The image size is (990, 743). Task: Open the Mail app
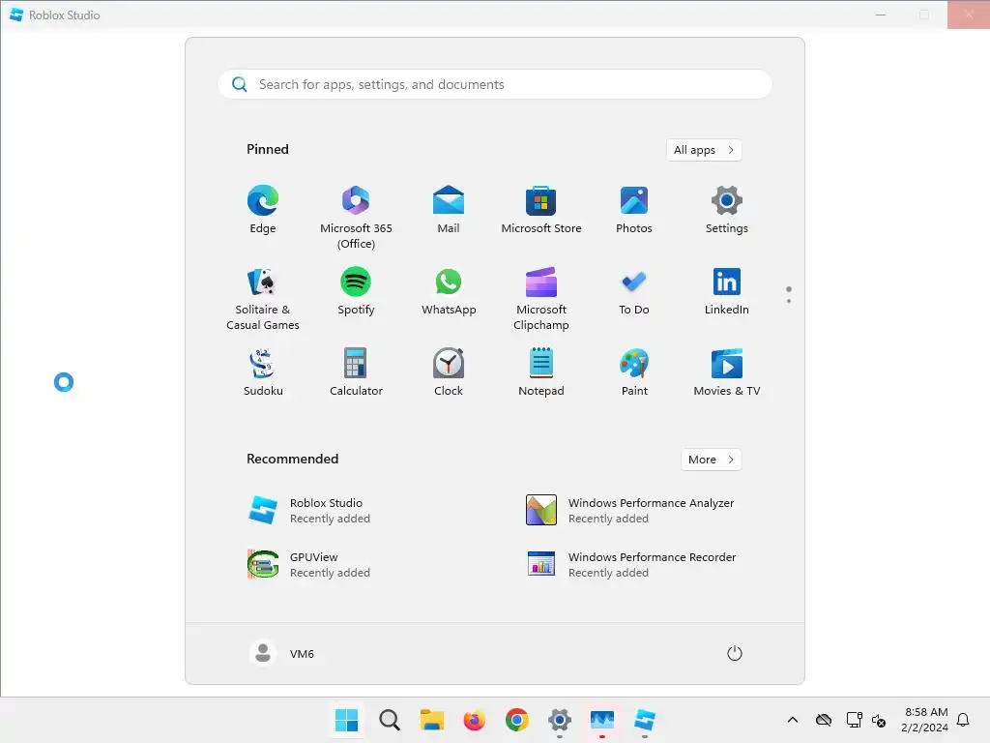(x=449, y=211)
